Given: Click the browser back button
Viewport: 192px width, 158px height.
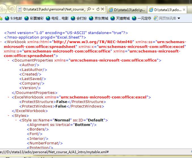Looking at the screenshot, I should click(x=3, y=9).
